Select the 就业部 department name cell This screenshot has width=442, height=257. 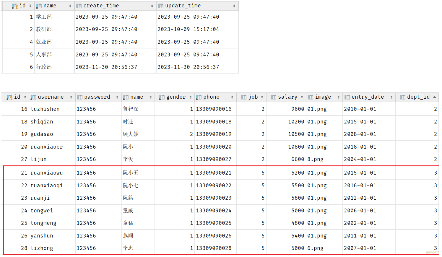click(54, 42)
